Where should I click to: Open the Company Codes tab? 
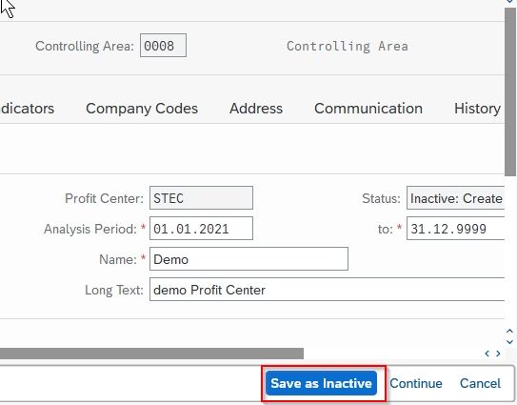142,109
